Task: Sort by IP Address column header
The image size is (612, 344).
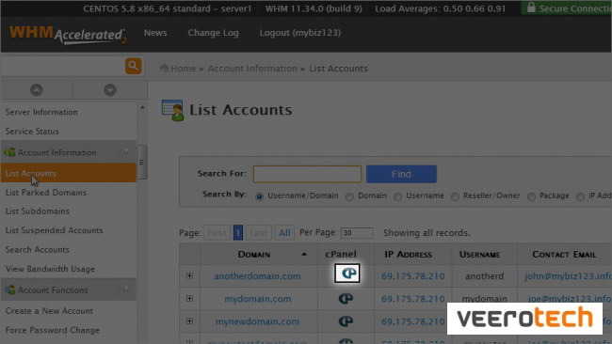Action: click(409, 255)
